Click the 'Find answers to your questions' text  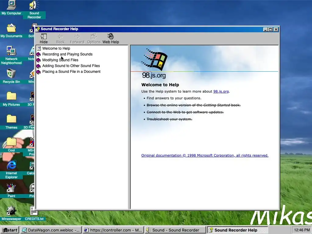pos(174,98)
